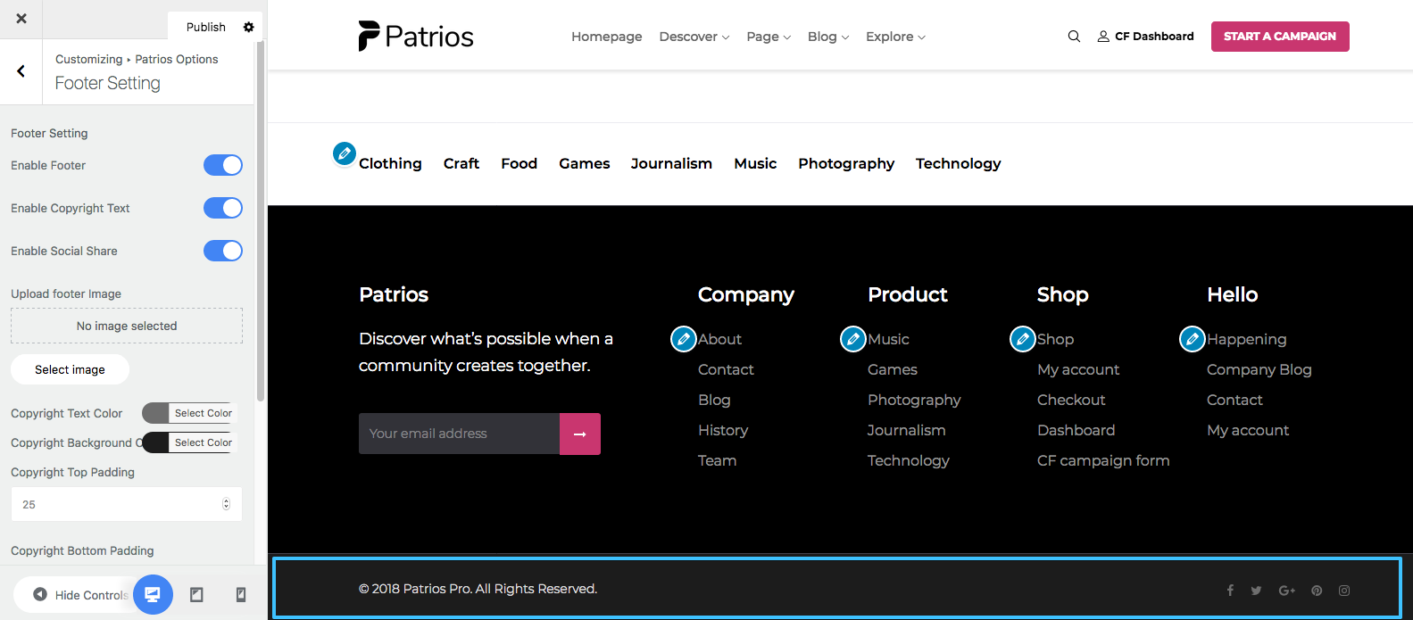This screenshot has height=620, width=1413.
Task: Close the Customizer with the X icon
Action: [x=21, y=19]
